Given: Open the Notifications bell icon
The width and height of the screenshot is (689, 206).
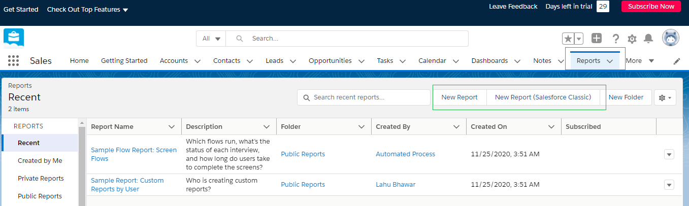Looking at the screenshot, I should 648,39.
